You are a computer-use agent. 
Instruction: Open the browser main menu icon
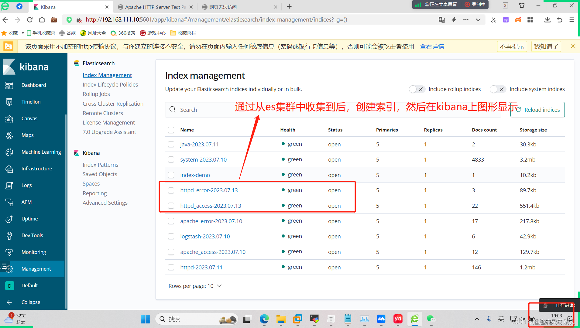571,20
